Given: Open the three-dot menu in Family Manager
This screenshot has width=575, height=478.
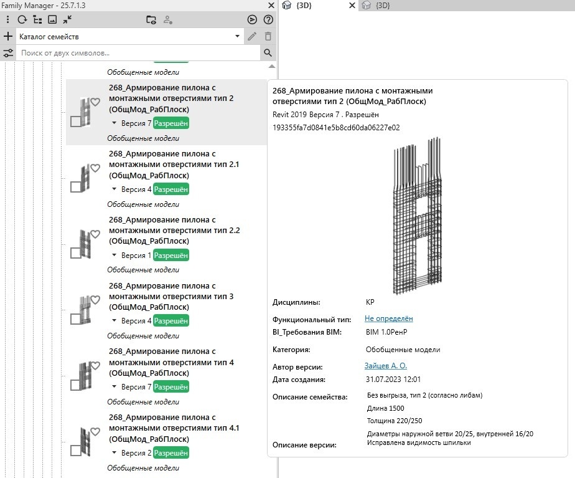Looking at the screenshot, I should [x=7, y=20].
